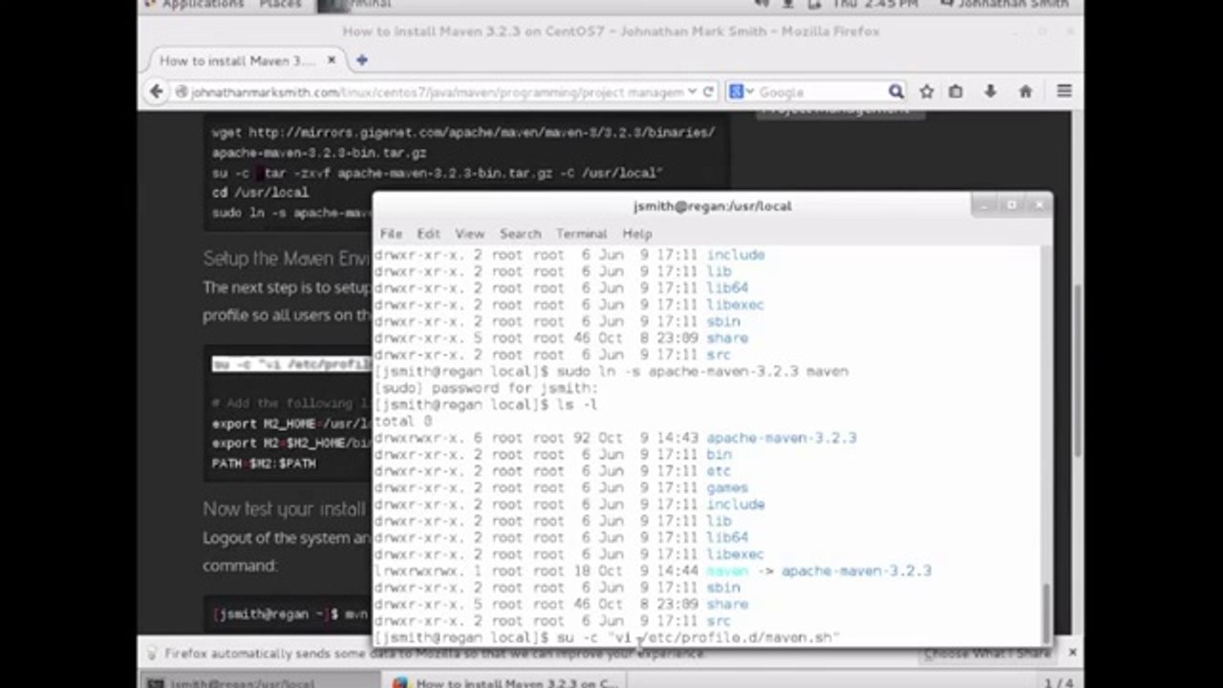This screenshot has width=1223, height=688.
Task: Click 'sudo ln -s apache-maven-3.2.3 maven' terminal line
Action: [611, 371]
